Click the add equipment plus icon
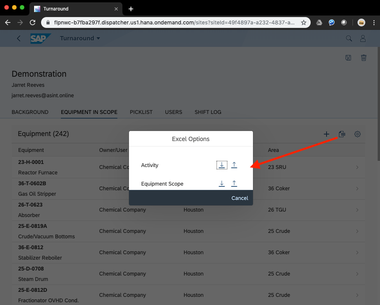The width and height of the screenshot is (380, 305). (x=327, y=134)
